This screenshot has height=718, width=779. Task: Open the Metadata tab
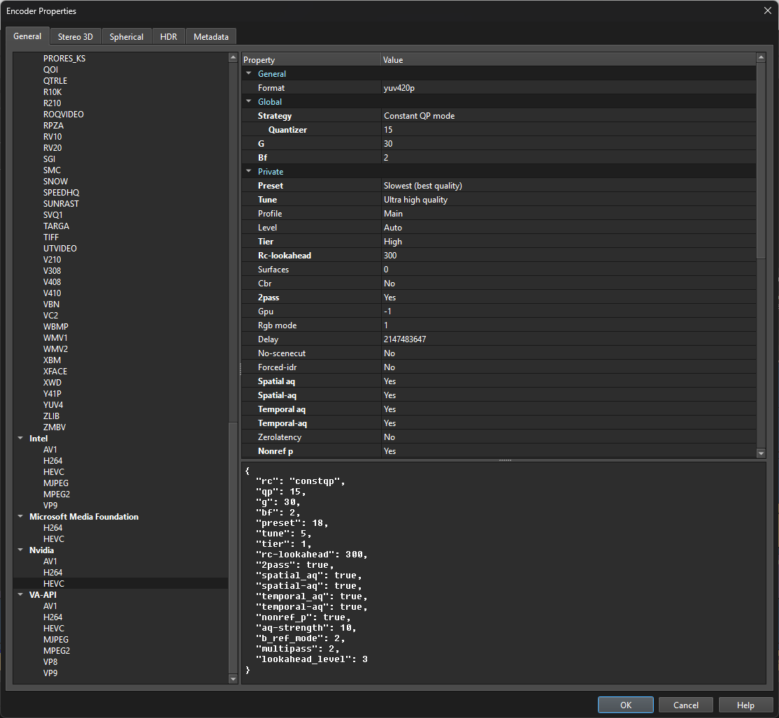click(x=210, y=36)
